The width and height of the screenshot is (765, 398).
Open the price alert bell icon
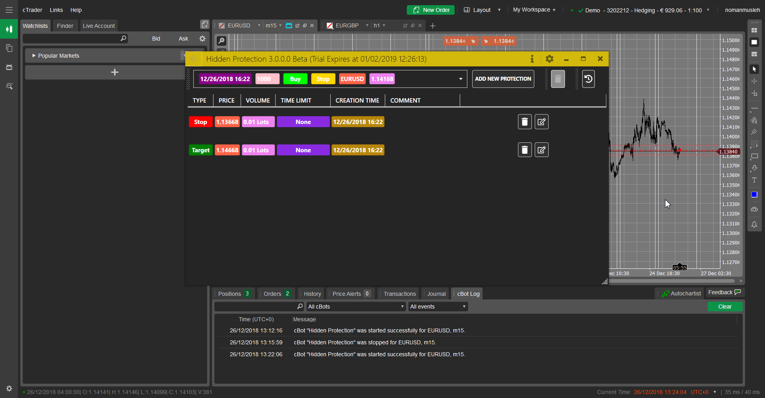click(754, 225)
